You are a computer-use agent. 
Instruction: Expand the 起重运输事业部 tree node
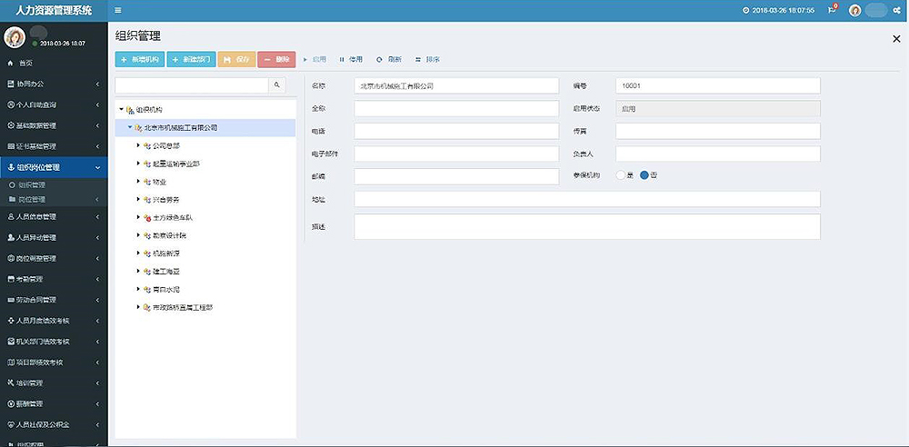[x=138, y=164]
